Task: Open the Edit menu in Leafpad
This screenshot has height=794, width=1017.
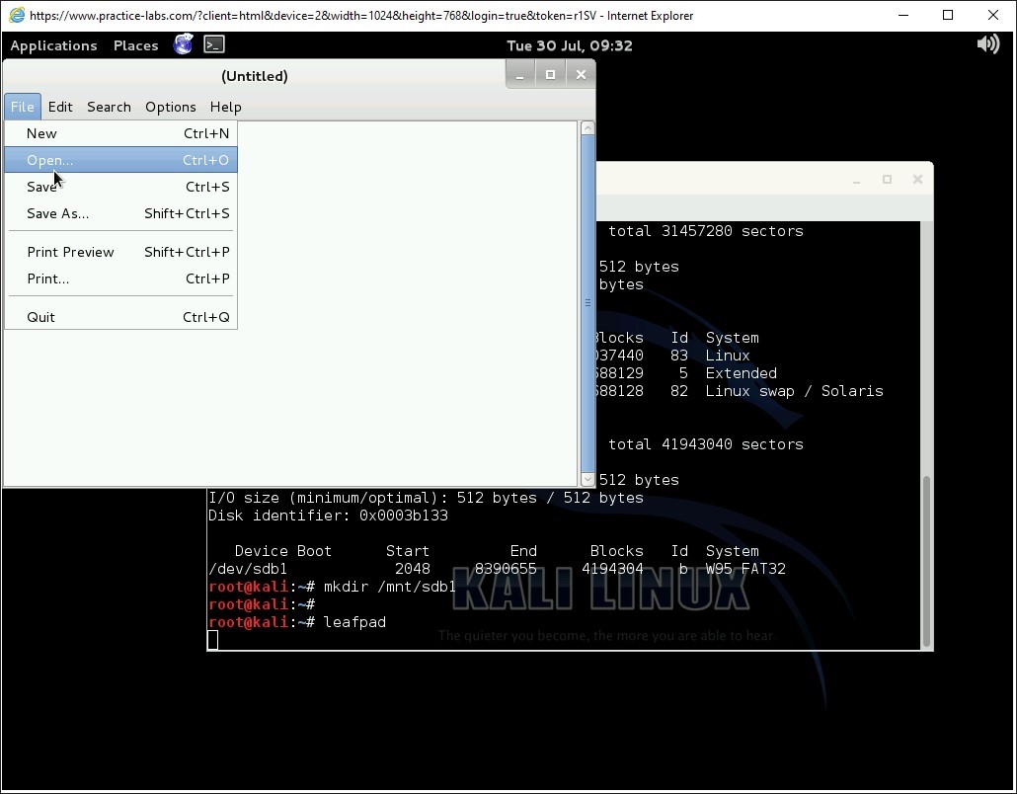Action: (x=60, y=107)
